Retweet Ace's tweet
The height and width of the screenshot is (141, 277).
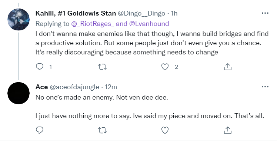click(102, 130)
